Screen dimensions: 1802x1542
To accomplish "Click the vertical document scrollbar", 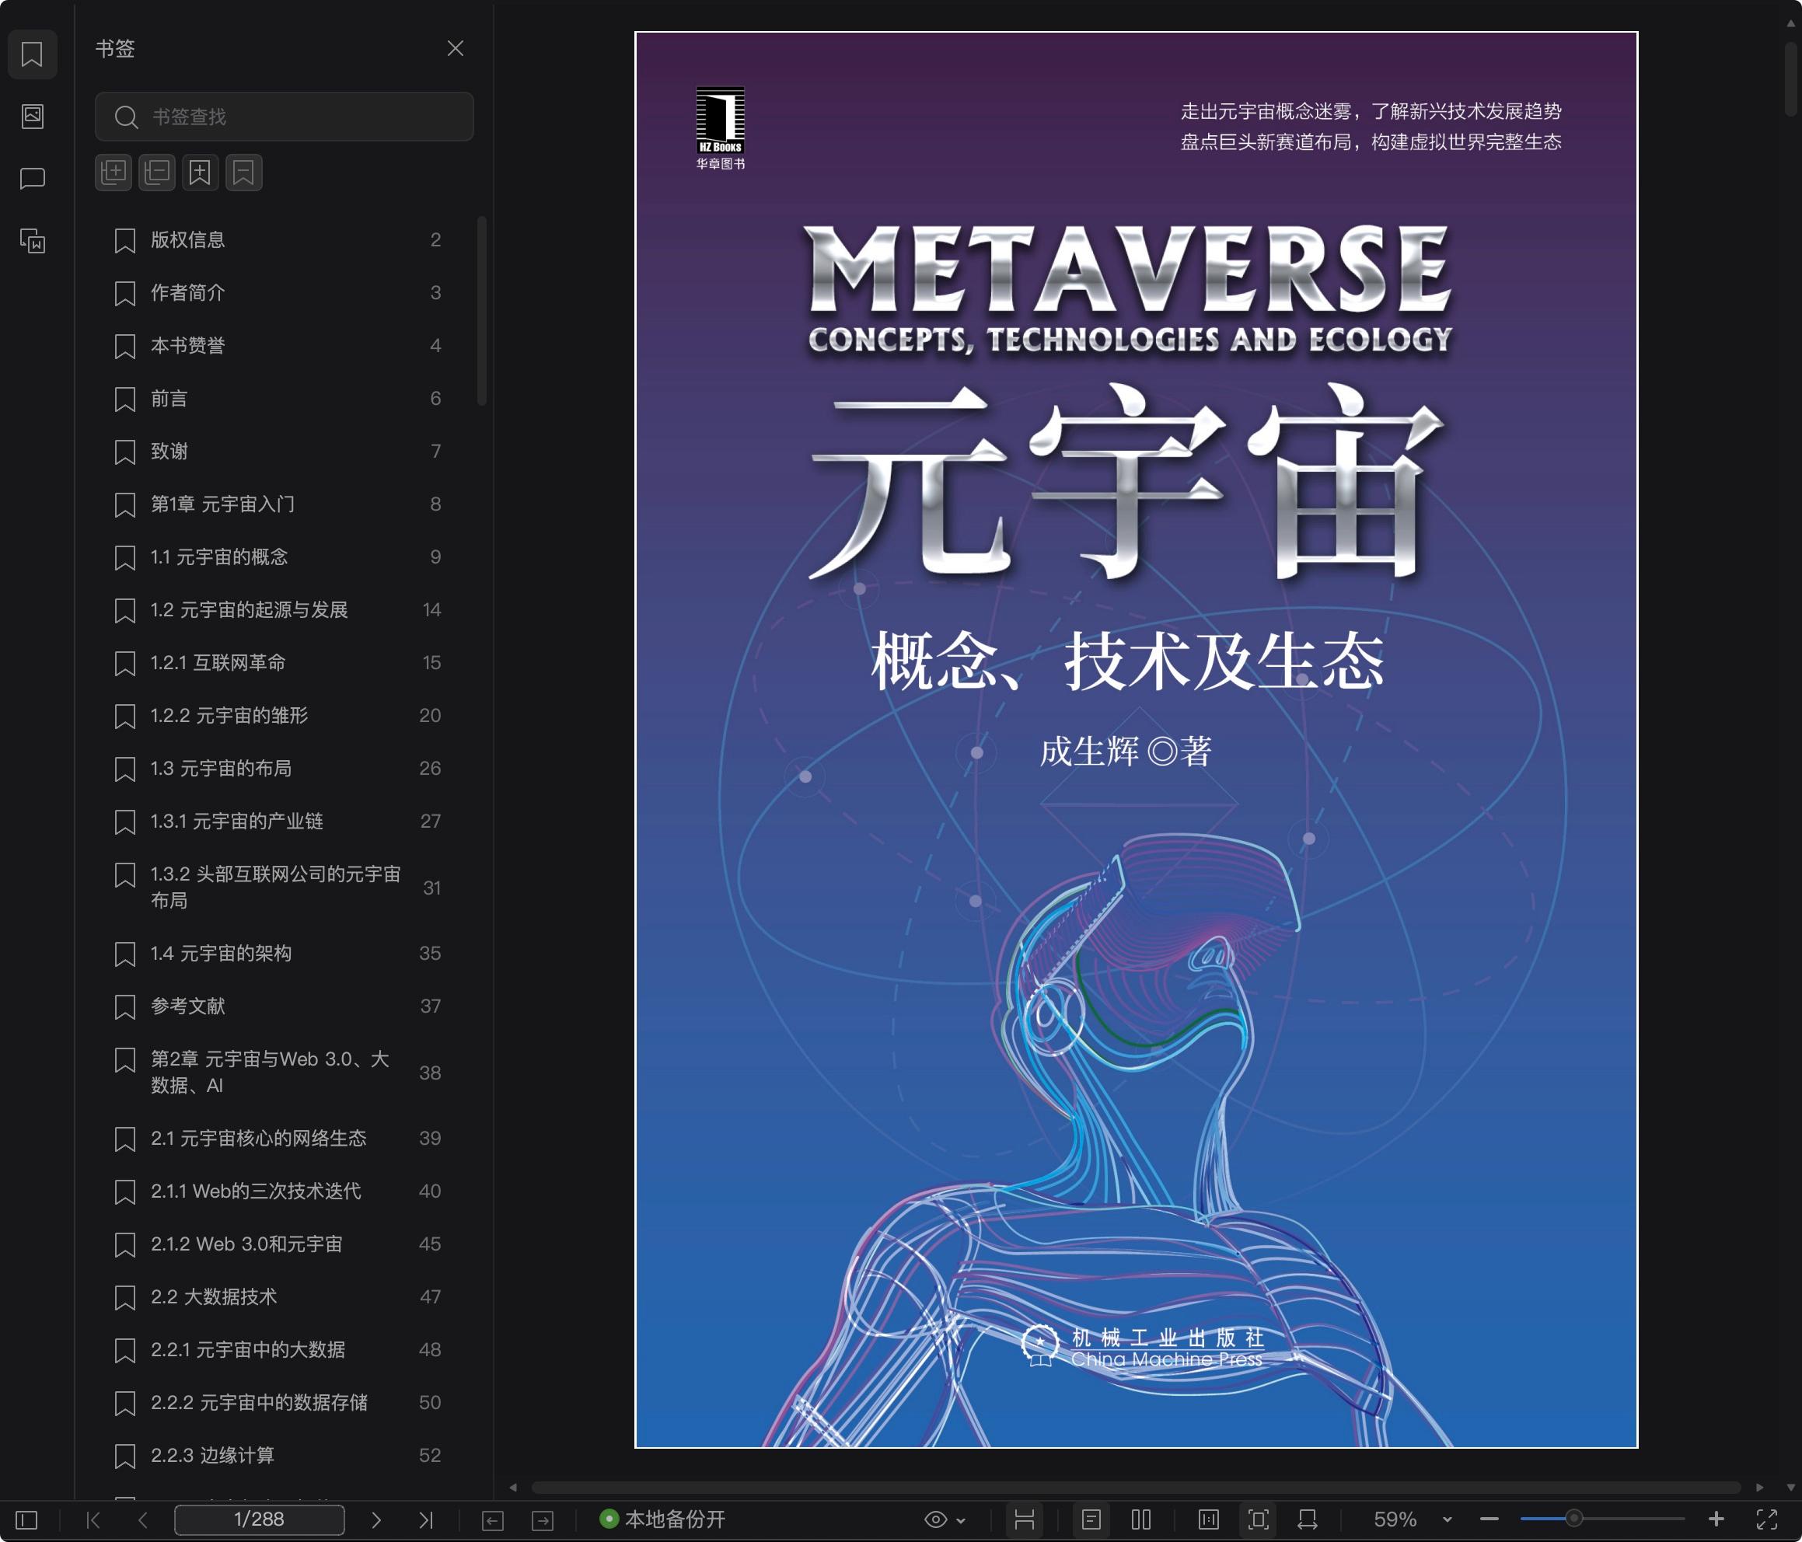I will [x=1790, y=78].
